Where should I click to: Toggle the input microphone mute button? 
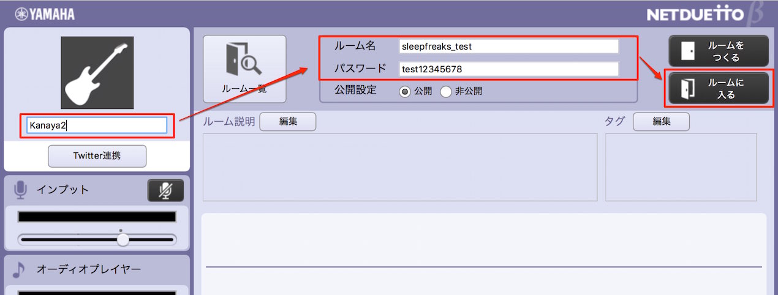click(165, 190)
